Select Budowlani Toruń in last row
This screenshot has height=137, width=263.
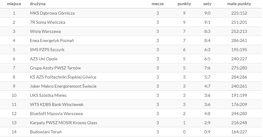coord(46,132)
